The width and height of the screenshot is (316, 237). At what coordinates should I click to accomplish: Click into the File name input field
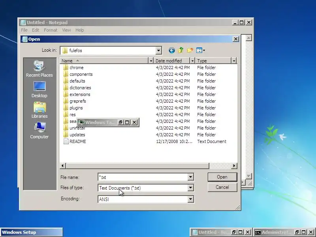coord(143,177)
